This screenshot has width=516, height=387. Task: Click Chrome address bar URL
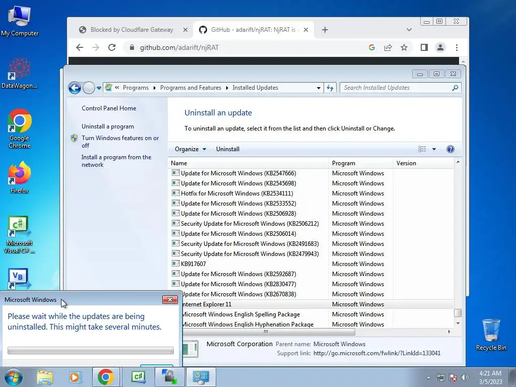[x=179, y=47]
